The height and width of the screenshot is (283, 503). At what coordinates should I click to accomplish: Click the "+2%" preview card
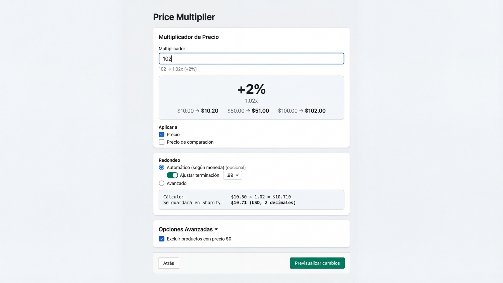tap(251, 90)
